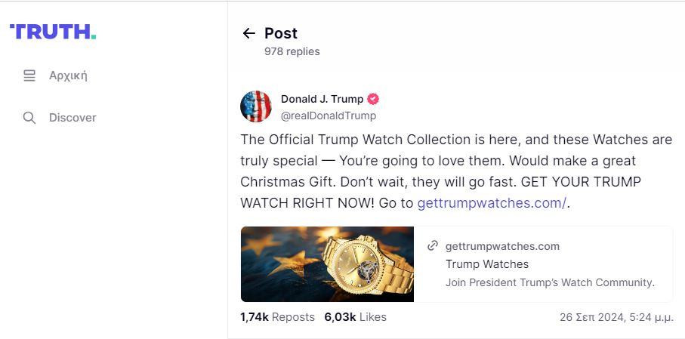
Task: Open the gold watch preview image
Action: (x=327, y=264)
